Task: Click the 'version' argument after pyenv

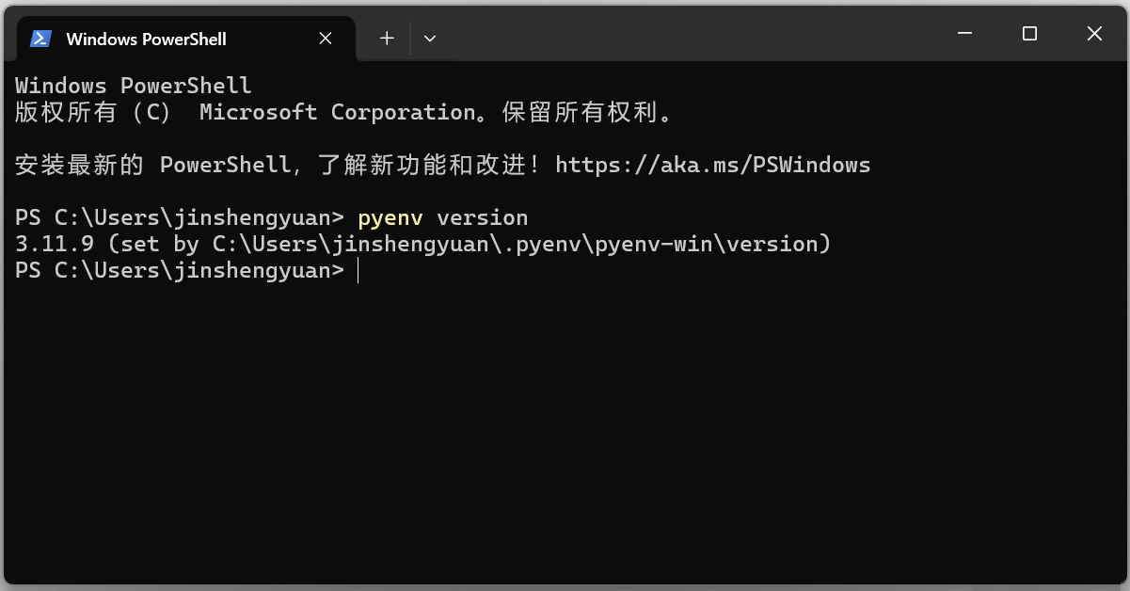Action: 483,218
